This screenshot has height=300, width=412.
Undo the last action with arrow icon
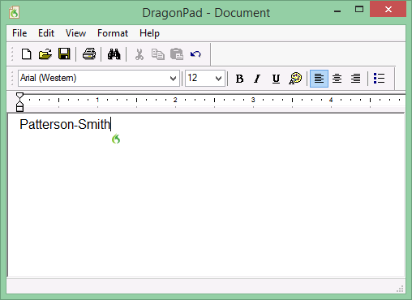(195, 54)
